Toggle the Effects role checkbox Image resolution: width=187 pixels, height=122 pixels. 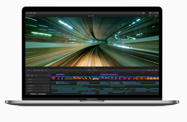click(x=28, y=91)
